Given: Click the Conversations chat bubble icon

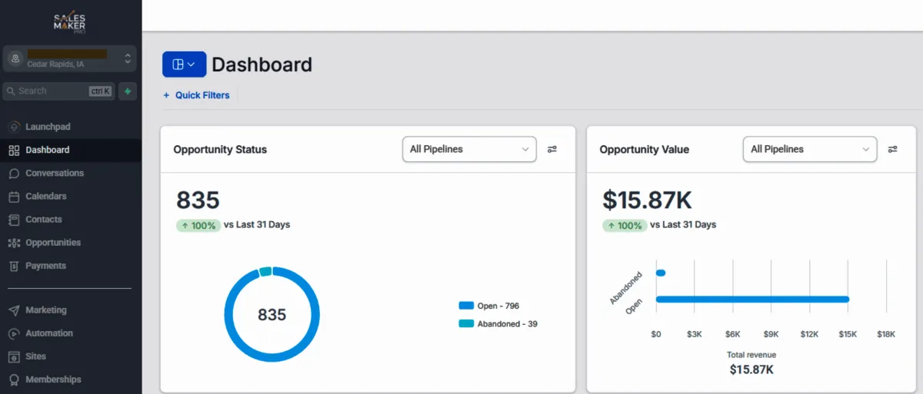Looking at the screenshot, I should 14,173.
